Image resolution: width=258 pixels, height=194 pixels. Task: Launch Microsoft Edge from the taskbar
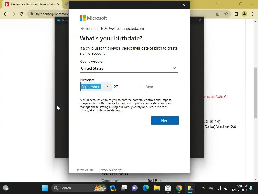[146, 188]
